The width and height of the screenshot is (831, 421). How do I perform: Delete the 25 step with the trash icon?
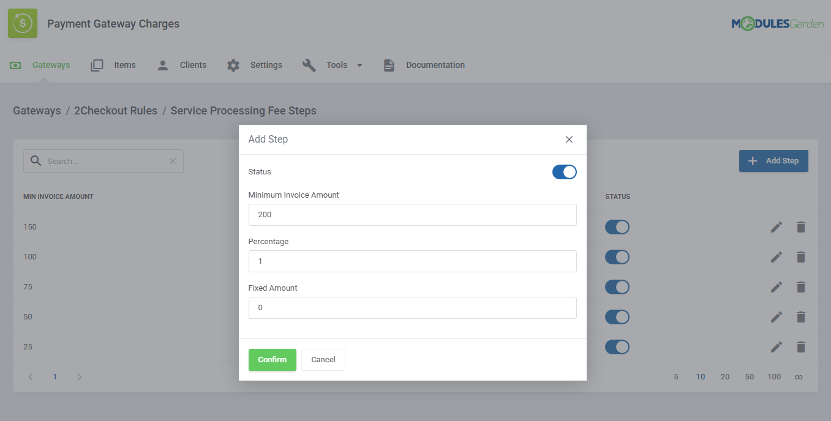(800, 346)
